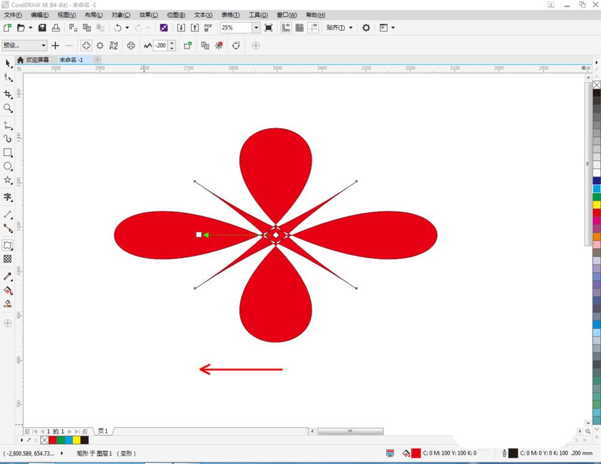Image resolution: width=601 pixels, height=464 pixels.
Task: Toggle the guidelines display icon
Action: (x=313, y=28)
